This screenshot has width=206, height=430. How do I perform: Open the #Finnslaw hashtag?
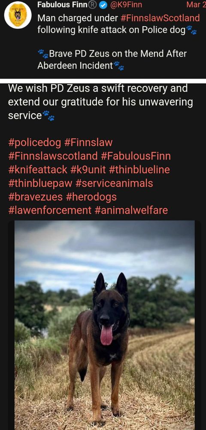tap(88, 143)
